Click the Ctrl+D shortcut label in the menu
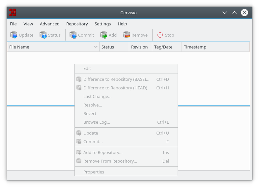This screenshot has height=187, width=259. [x=162, y=79]
